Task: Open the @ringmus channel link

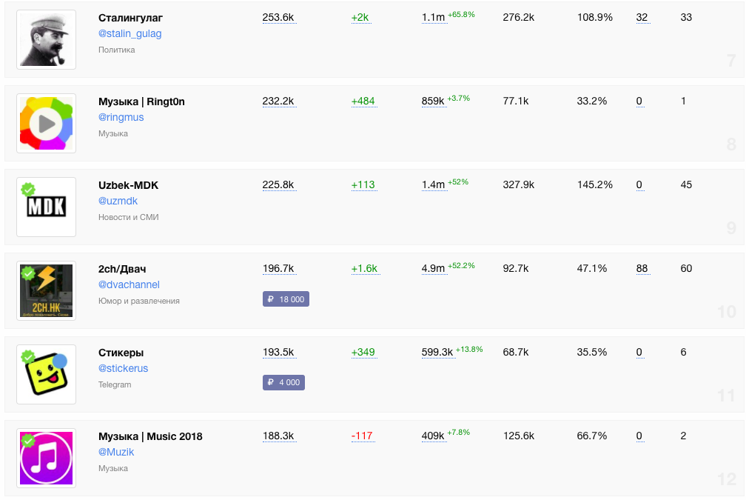Action: pyautogui.click(x=121, y=117)
